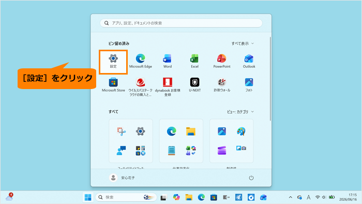Image resolution: width=362 pixels, height=204 pixels.
Task: Open Outlook from pinned apps
Action: 249,62
